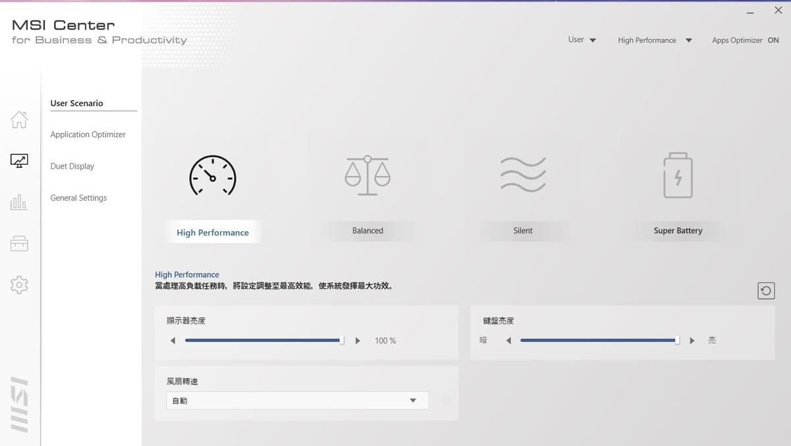
Task: Decrease keyboard brightness with the left arrow
Action: tap(508, 341)
